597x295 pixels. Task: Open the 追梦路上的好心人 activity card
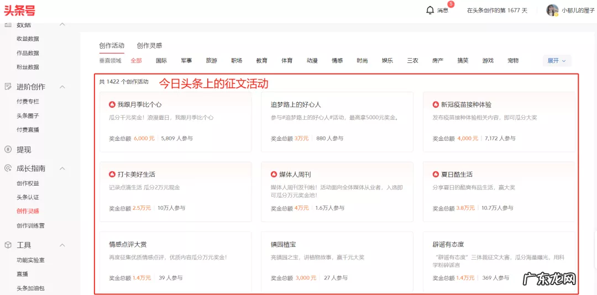click(x=337, y=122)
